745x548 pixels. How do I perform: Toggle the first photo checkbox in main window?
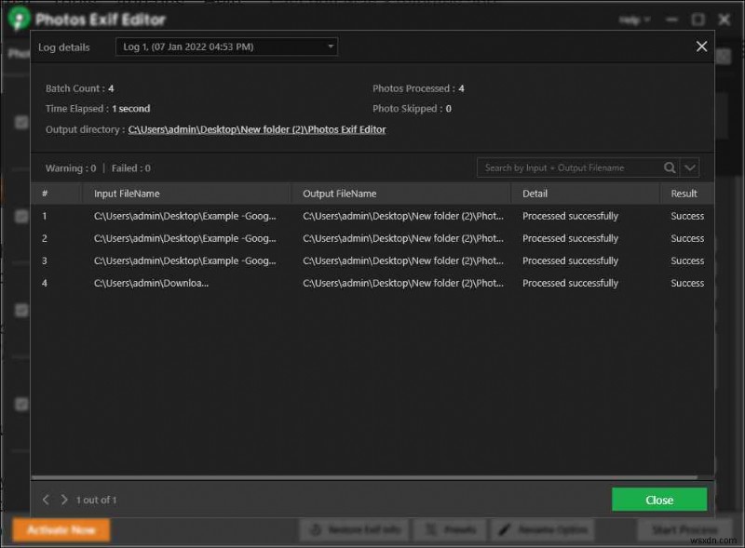pyautogui.click(x=21, y=123)
